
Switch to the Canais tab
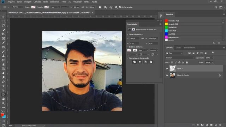[x=178, y=48]
